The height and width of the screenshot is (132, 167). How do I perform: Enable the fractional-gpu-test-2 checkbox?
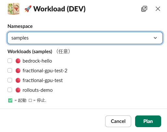(10, 70)
